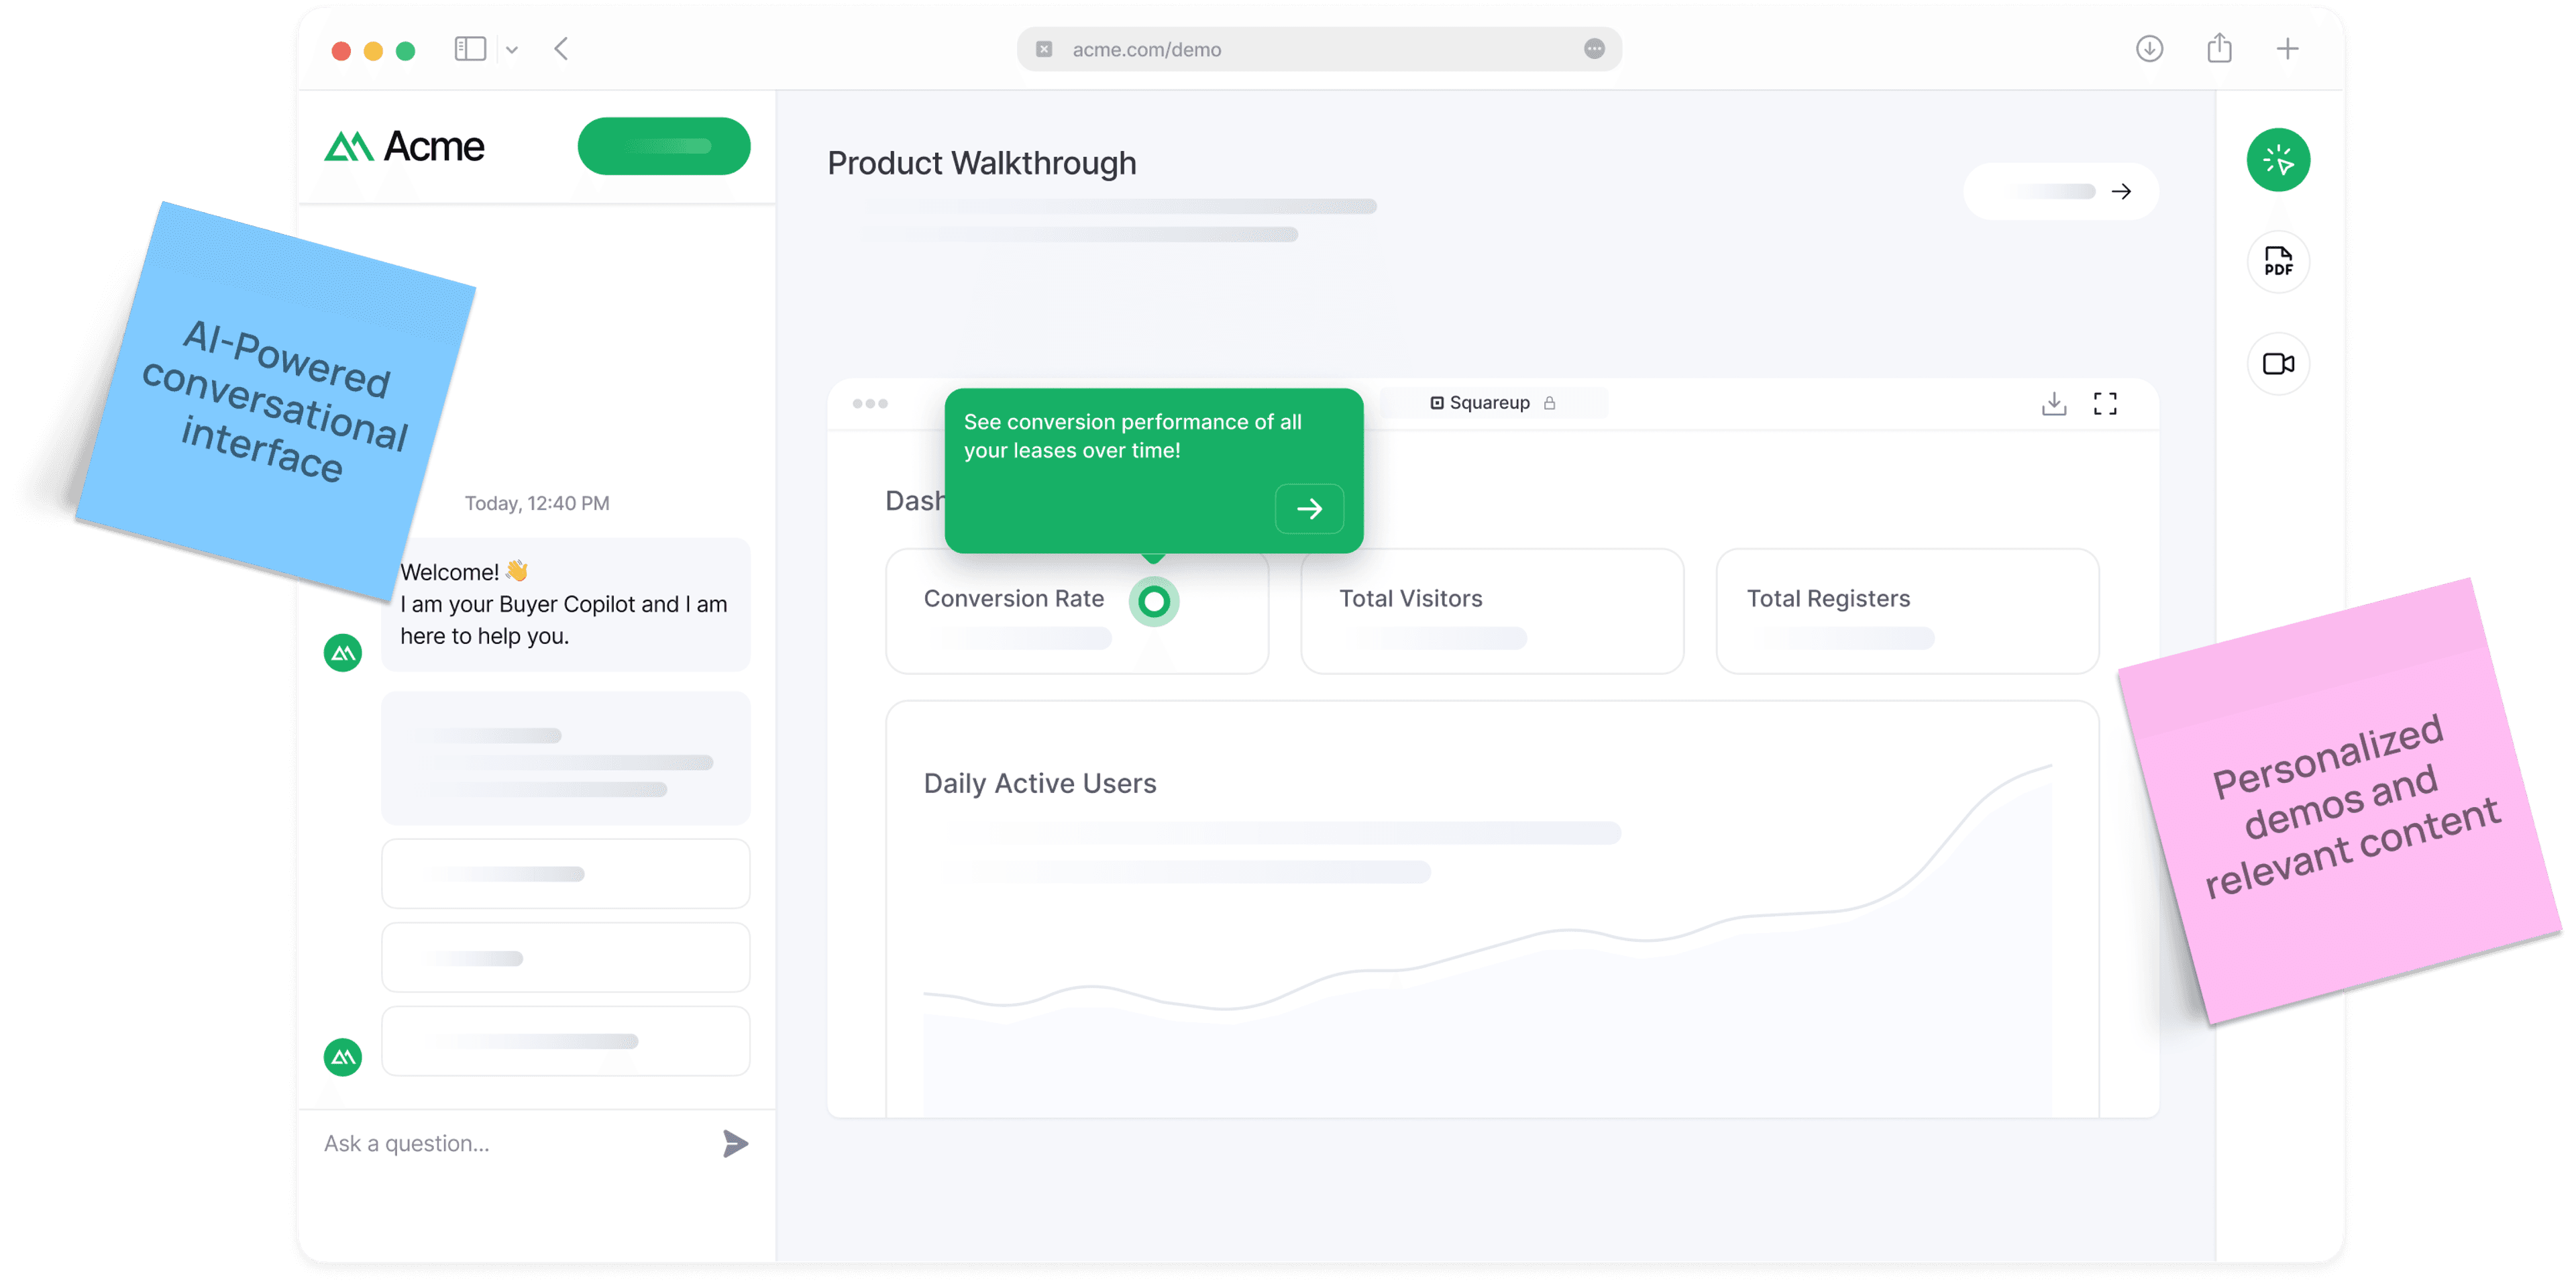
Task: Open the browser downloads icon
Action: (x=2149, y=48)
